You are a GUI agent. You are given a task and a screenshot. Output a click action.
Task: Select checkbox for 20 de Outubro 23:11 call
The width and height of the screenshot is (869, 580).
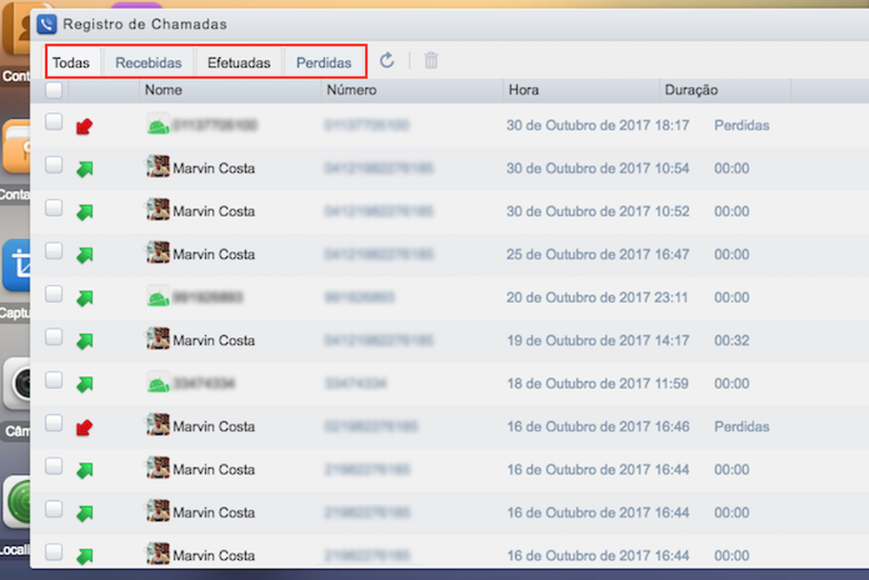coord(54,293)
